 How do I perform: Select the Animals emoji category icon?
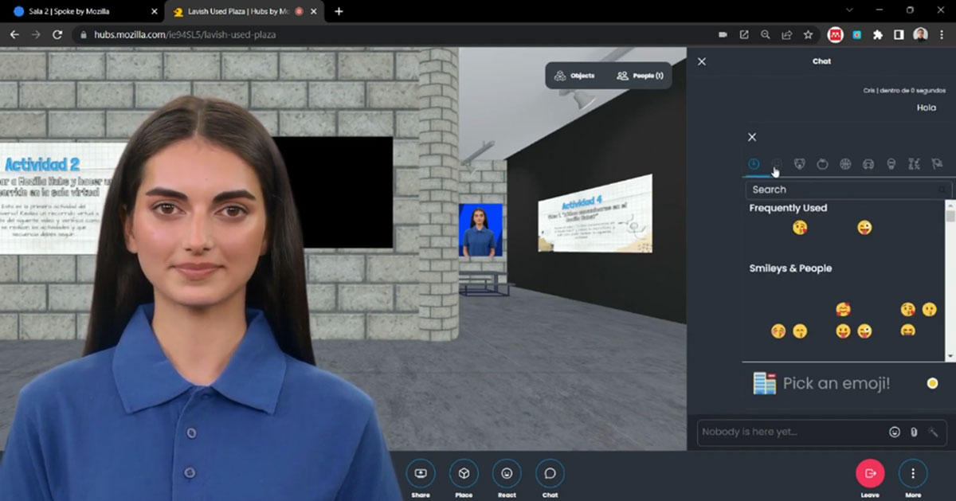(799, 164)
